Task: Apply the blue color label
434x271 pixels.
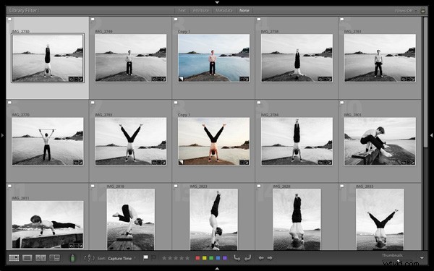Action: [x=218, y=258]
